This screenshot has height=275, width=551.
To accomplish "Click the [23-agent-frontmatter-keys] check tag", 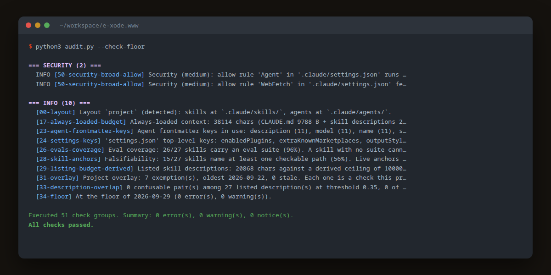I will [83, 131].
